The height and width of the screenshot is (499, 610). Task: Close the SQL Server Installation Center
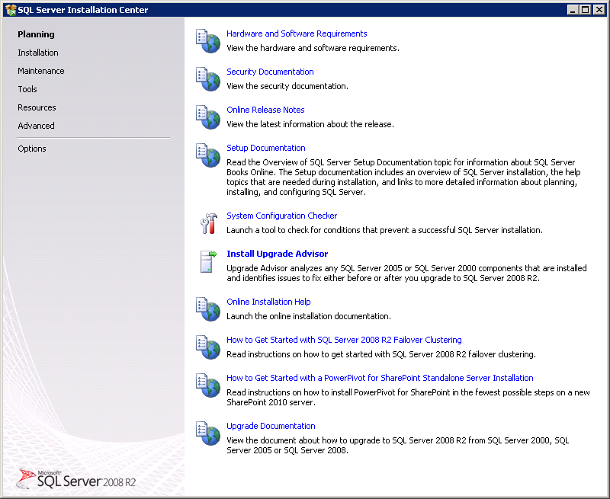point(599,10)
